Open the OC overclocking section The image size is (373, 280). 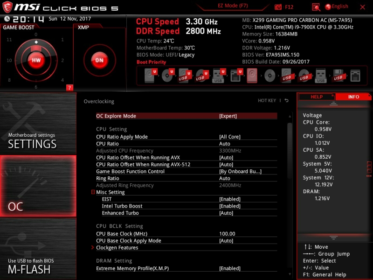tap(38, 186)
